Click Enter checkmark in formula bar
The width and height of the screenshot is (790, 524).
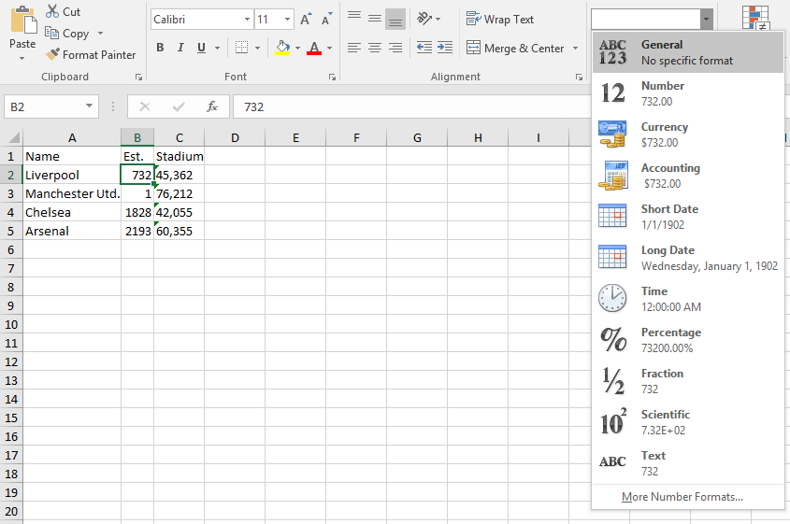tap(179, 106)
